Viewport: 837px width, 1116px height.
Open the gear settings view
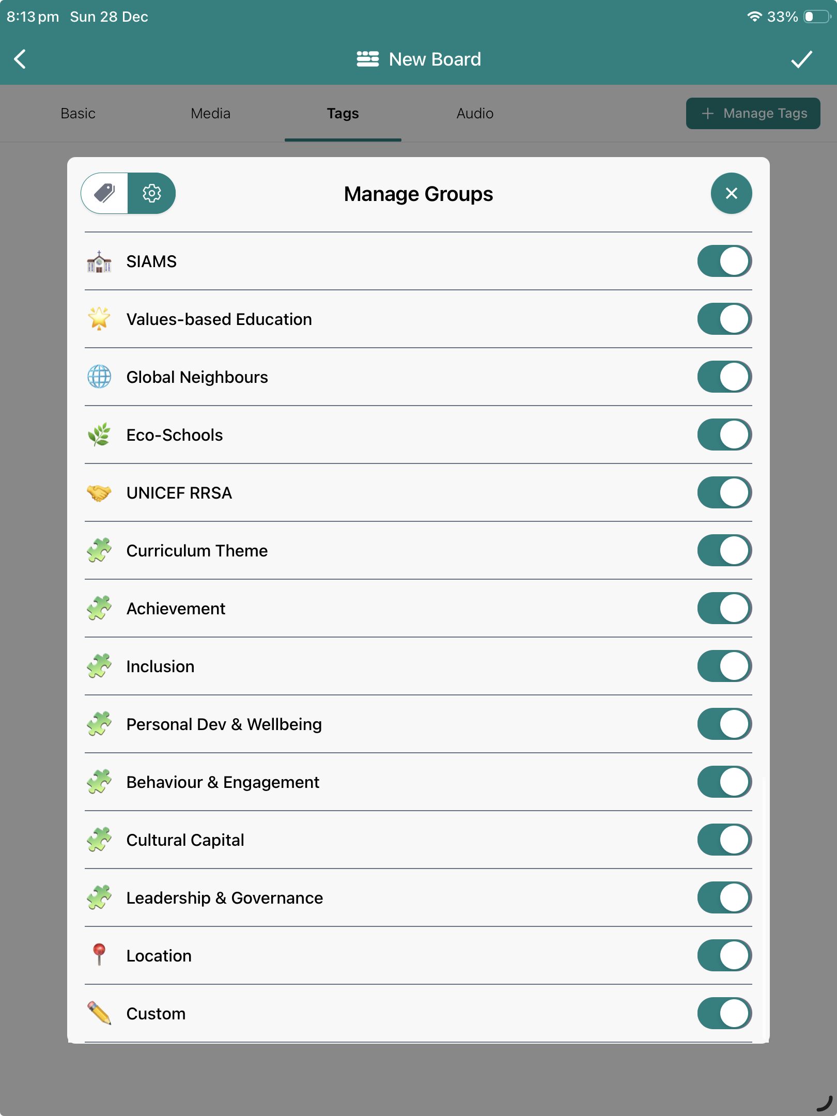tap(152, 193)
